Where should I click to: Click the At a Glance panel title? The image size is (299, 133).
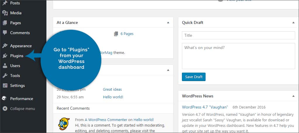pyautogui.click(x=67, y=22)
